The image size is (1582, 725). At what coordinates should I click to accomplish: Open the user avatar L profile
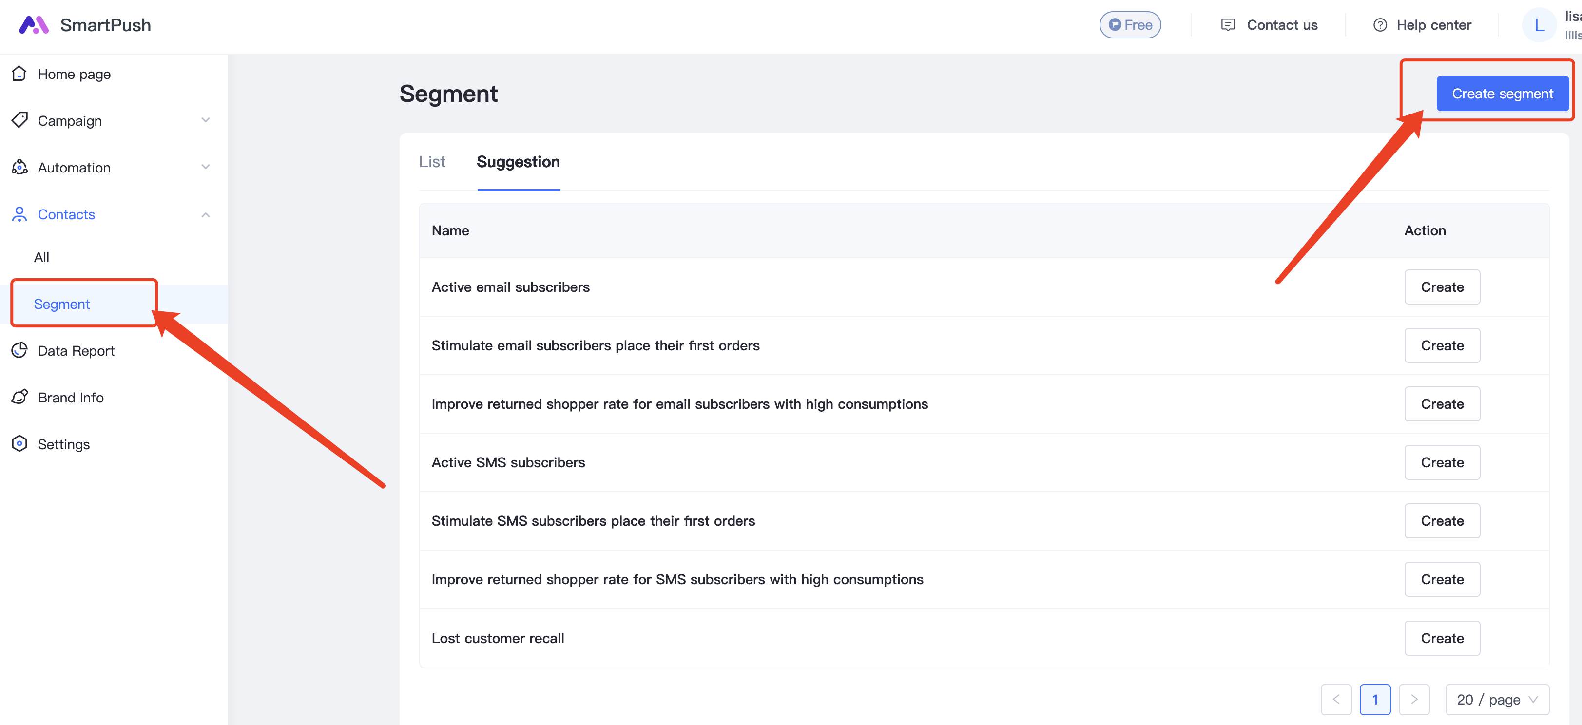coord(1539,25)
